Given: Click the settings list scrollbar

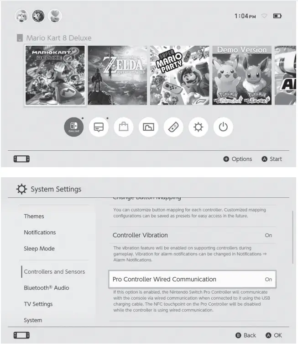Looking at the screenshot, I should click(x=293, y=237).
